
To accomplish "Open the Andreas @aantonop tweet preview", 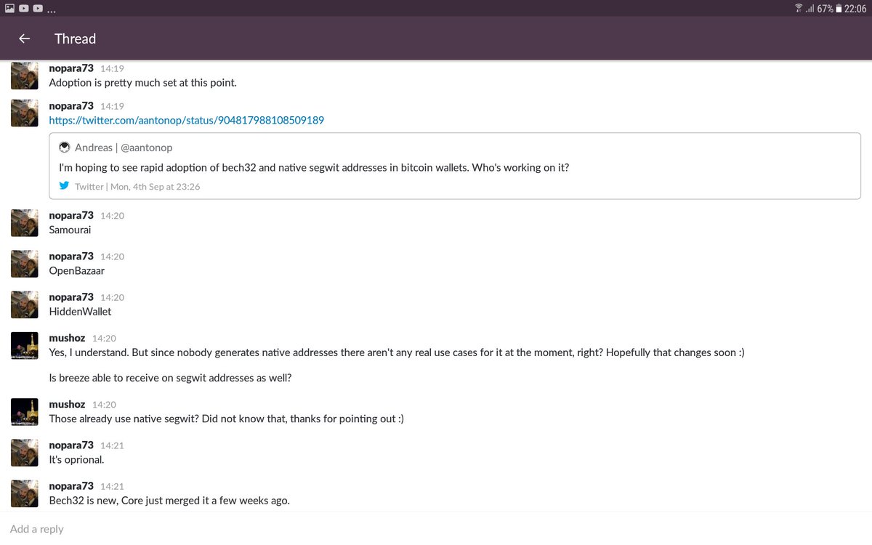I will [x=455, y=166].
